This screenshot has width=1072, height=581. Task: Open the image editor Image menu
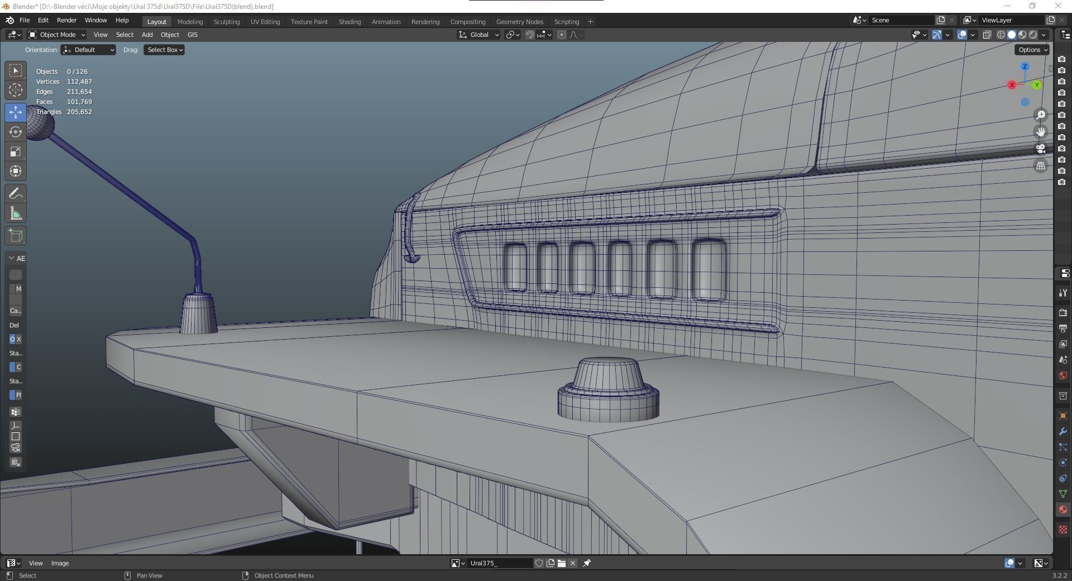point(60,563)
